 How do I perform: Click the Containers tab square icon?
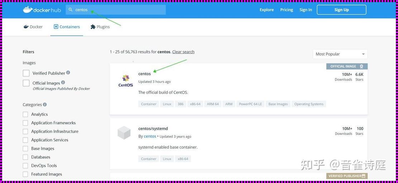[56, 26]
